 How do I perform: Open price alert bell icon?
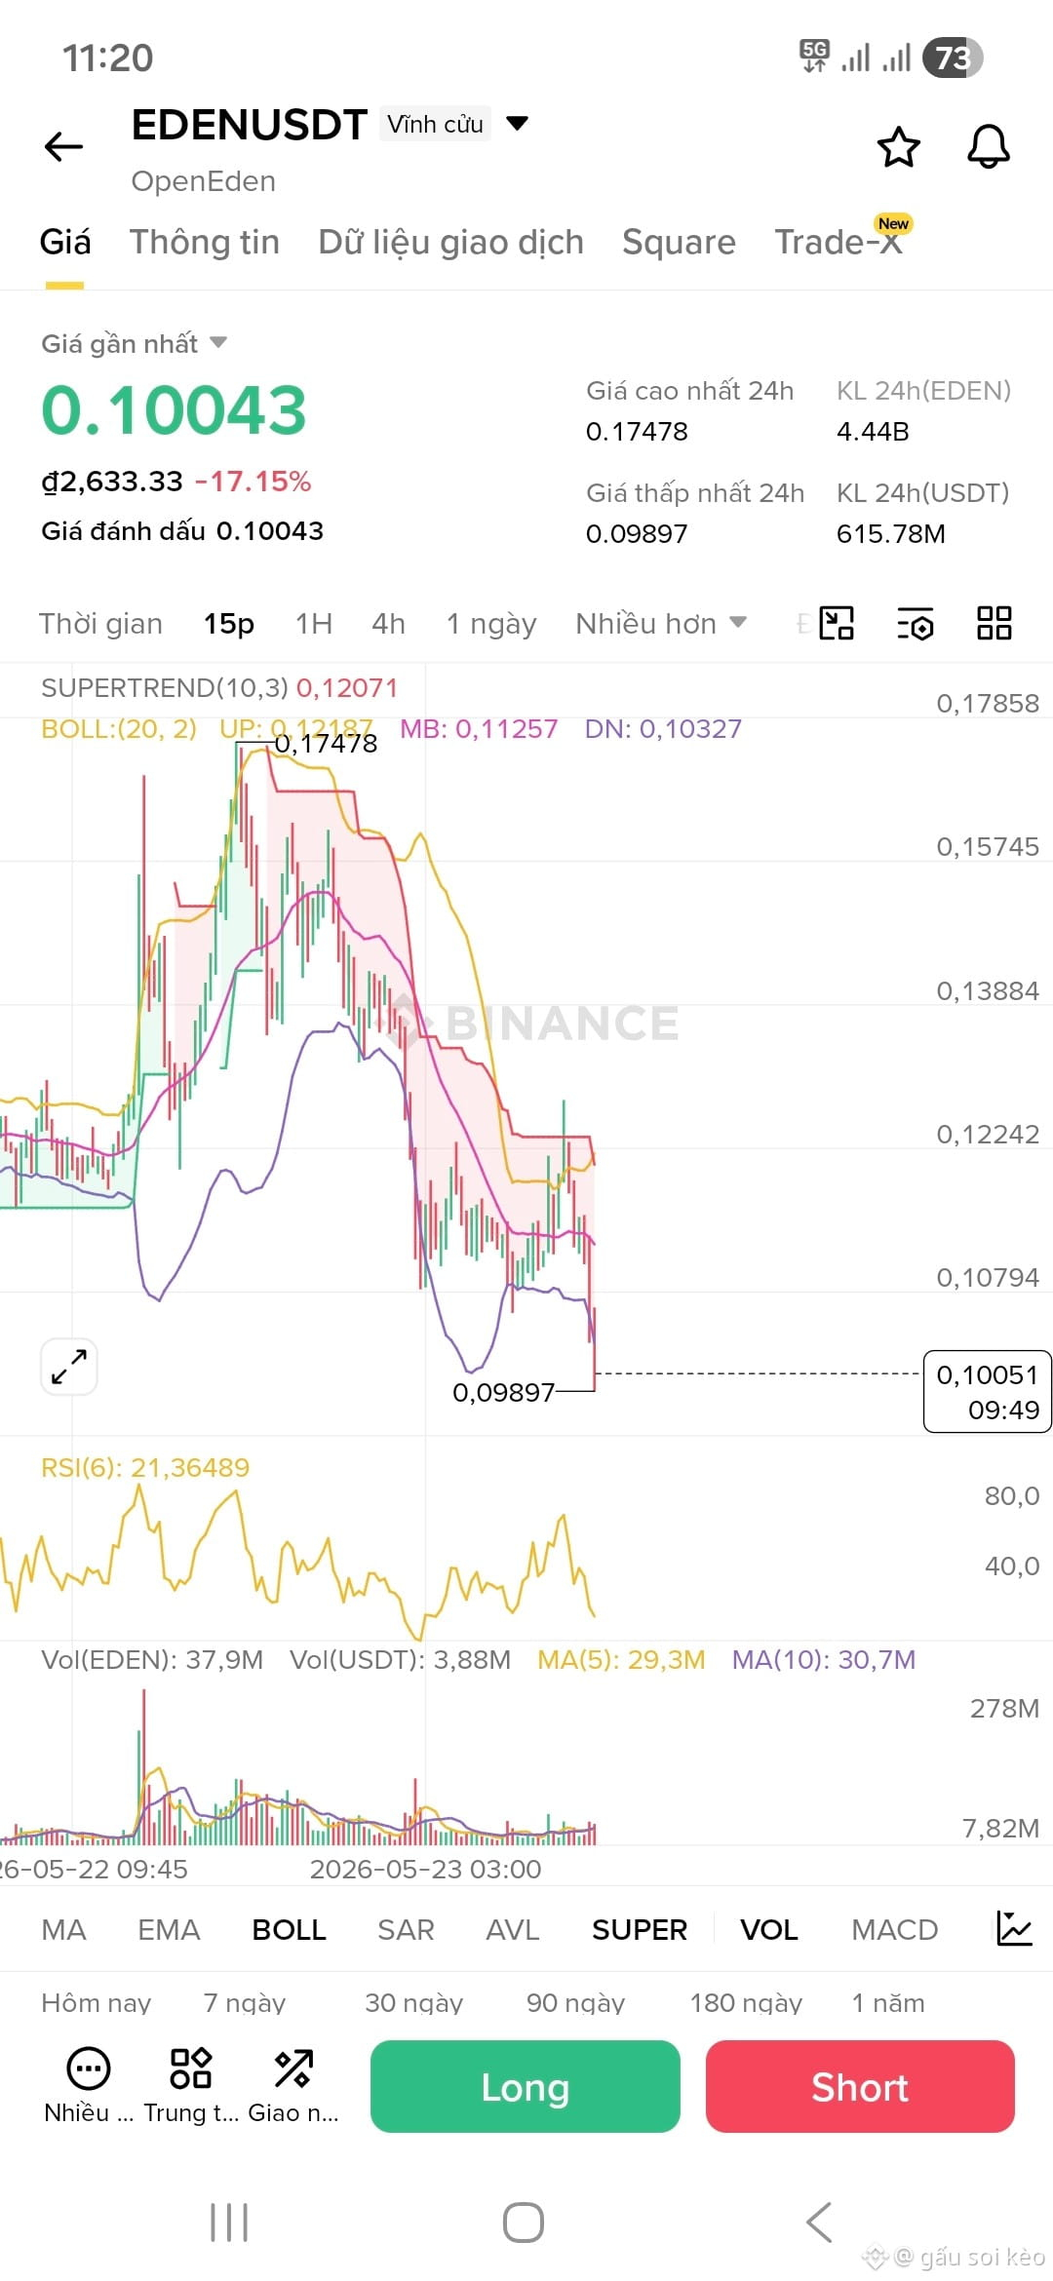click(x=988, y=147)
